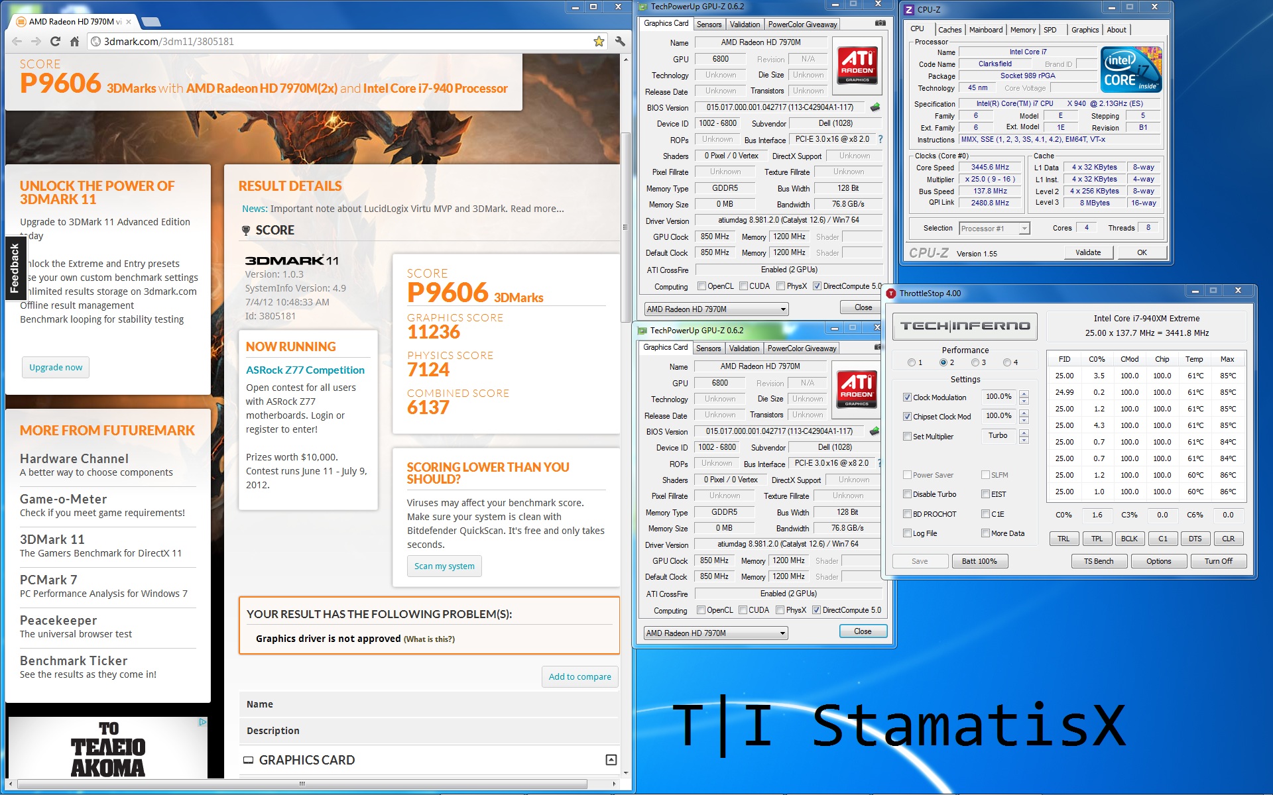The width and height of the screenshot is (1273, 795).
Task: Click Add to compare button
Action: coord(579,676)
